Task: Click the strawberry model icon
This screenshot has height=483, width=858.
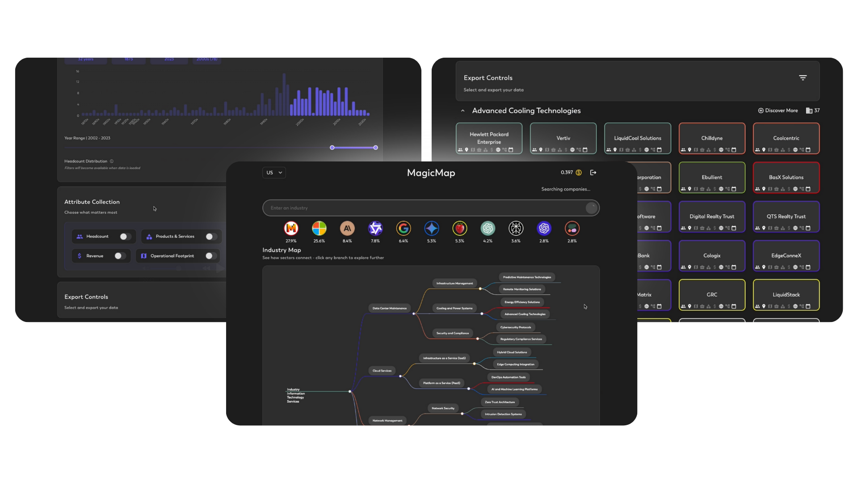Action: click(459, 229)
